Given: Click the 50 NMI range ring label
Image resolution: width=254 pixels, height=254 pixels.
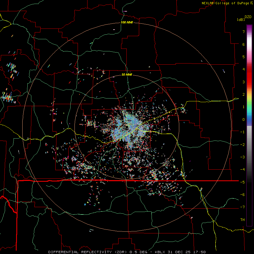Looking at the screenshot, I should (127, 75).
